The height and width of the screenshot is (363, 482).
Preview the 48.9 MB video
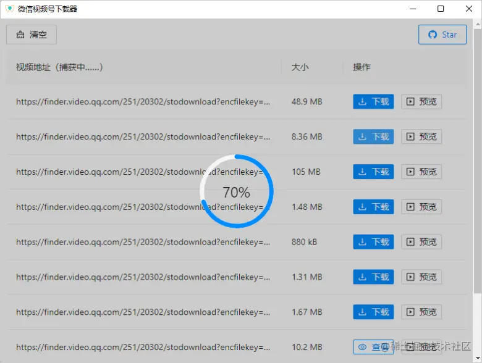pyautogui.click(x=421, y=102)
